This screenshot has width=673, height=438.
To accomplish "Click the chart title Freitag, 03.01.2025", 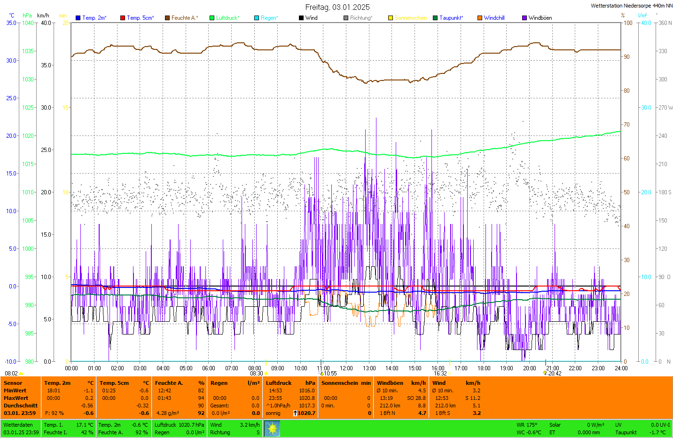I will (337, 7).
